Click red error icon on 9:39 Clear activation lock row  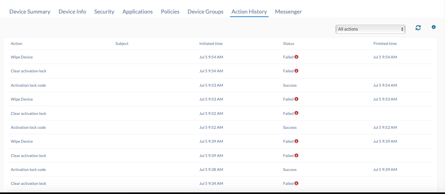[x=296, y=155]
